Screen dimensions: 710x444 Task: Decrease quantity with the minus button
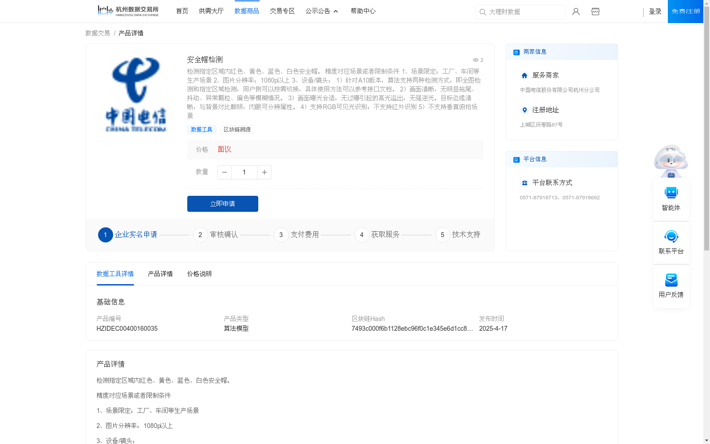click(x=225, y=172)
